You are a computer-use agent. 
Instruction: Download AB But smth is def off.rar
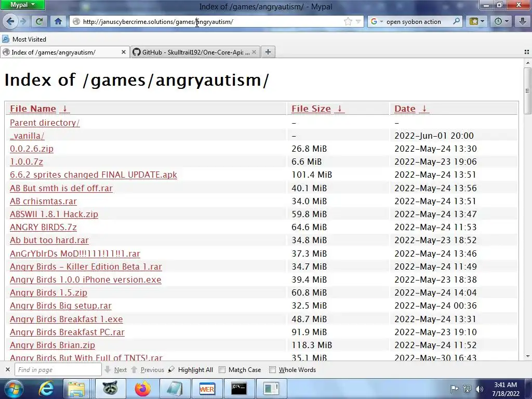[x=61, y=188]
